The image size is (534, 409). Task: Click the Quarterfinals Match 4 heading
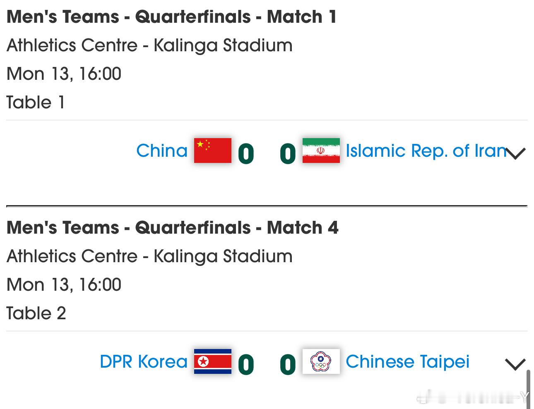[x=172, y=228]
